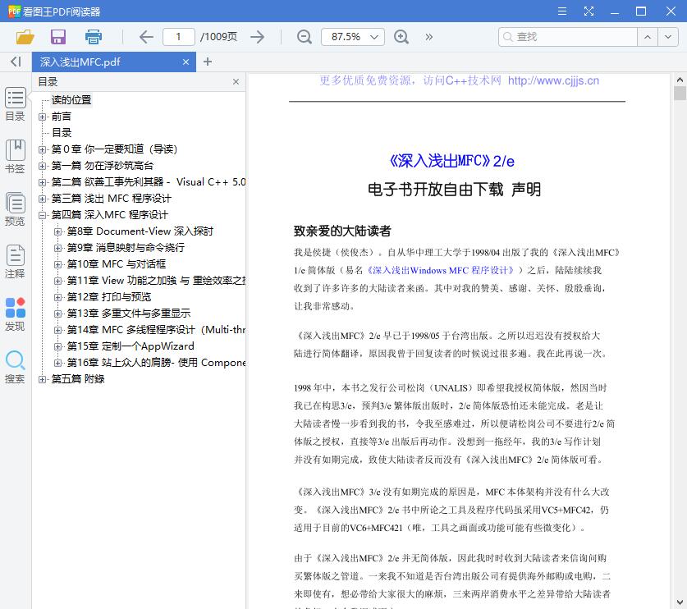
Task: Open the 预览 thumbnails sidebar panel
Action: tap(16, 209)
